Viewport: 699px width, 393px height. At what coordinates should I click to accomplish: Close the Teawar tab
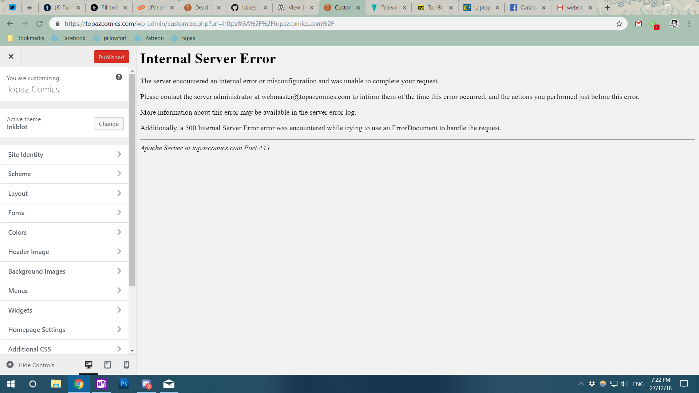click(404, 8)
